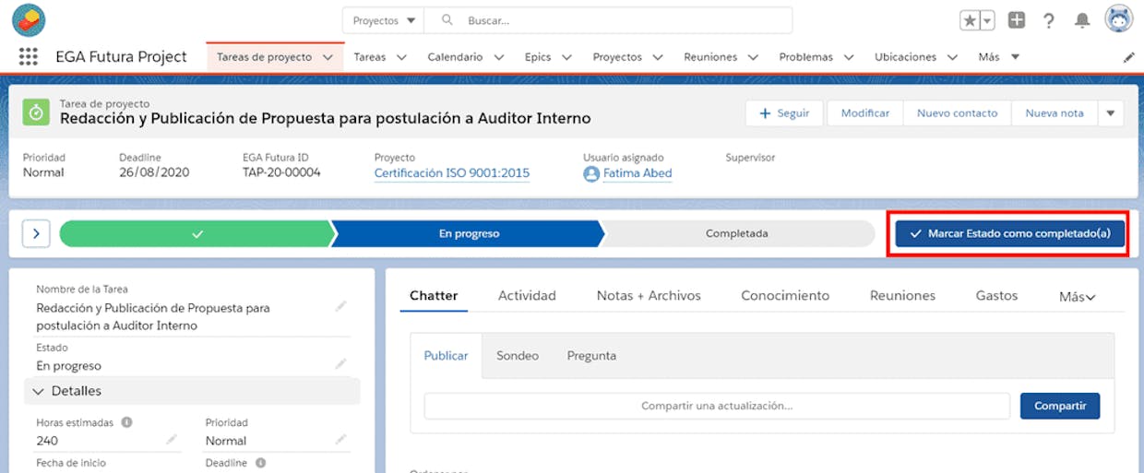Click the EGA Futura logo icon
The image size is (1144, 473).
(29, 19)
